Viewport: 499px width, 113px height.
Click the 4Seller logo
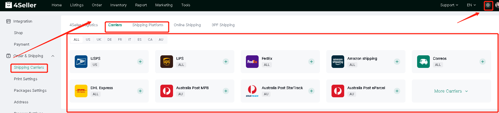[x=21, y=5]
